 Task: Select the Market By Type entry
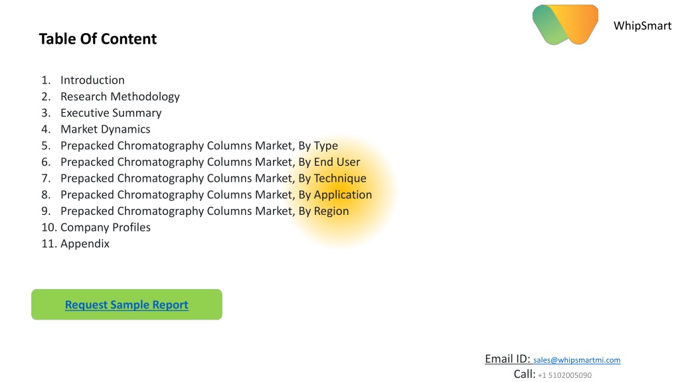coord(199,145)
